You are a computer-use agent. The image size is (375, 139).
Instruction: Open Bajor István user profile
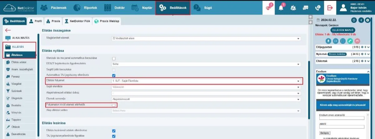(356, 8)
